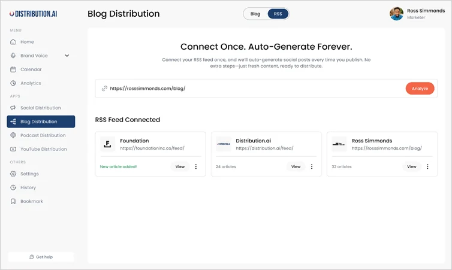Screen dimensions: 452x270
Task: Select Blog Distribution in sidebar
Action: click(41, 122)
